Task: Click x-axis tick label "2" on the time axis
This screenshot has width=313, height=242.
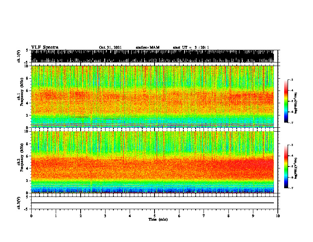Action: click(x=81, y=216)
